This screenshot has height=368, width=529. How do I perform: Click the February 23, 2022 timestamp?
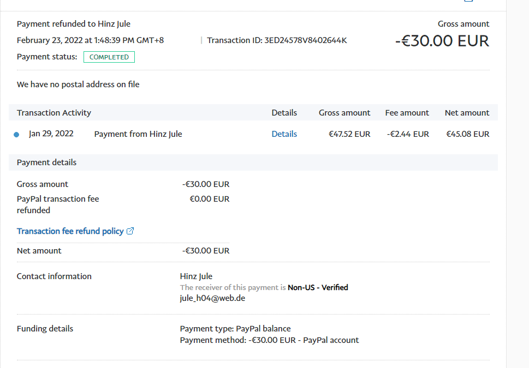coord(90,40)
